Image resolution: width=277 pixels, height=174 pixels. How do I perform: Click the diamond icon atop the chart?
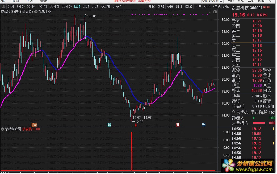coord(210,12)
